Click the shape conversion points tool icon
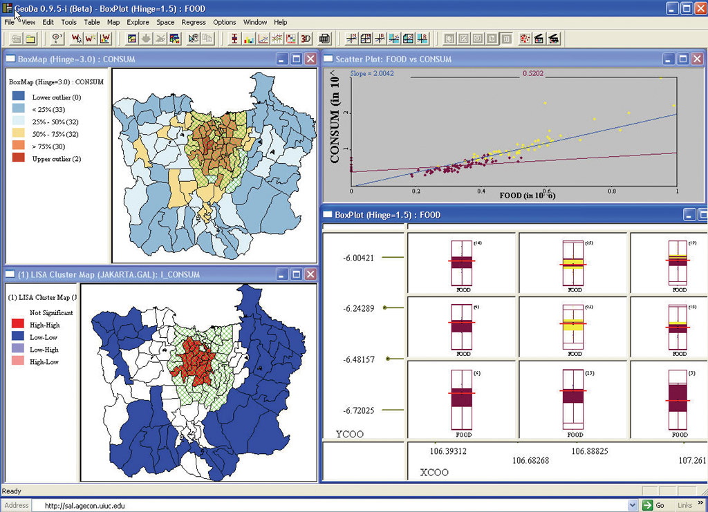 (57, 39)
